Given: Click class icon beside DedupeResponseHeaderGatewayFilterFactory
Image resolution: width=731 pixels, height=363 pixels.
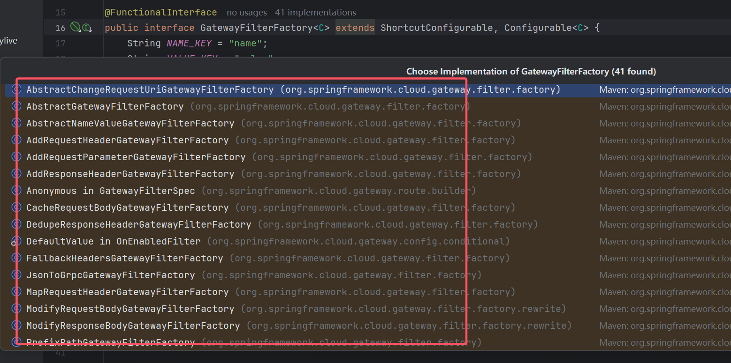Looking at the screenshot, I should pyautogui.click(x=16, y=224).
